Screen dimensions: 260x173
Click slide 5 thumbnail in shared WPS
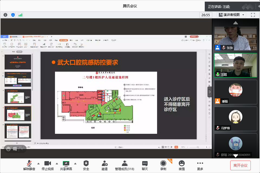coord(18,131)
